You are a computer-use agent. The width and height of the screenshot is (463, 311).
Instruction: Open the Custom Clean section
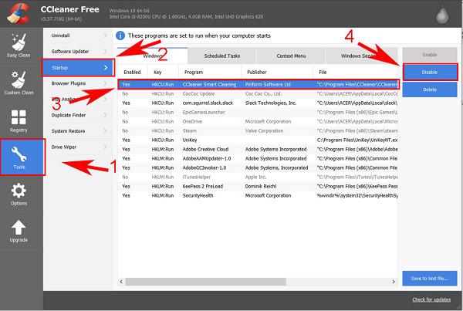coord(18,84)
